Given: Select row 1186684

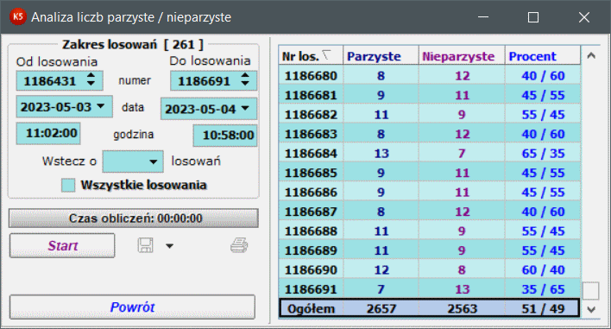Looking at the screenshot, I should (x=430, y=153).
